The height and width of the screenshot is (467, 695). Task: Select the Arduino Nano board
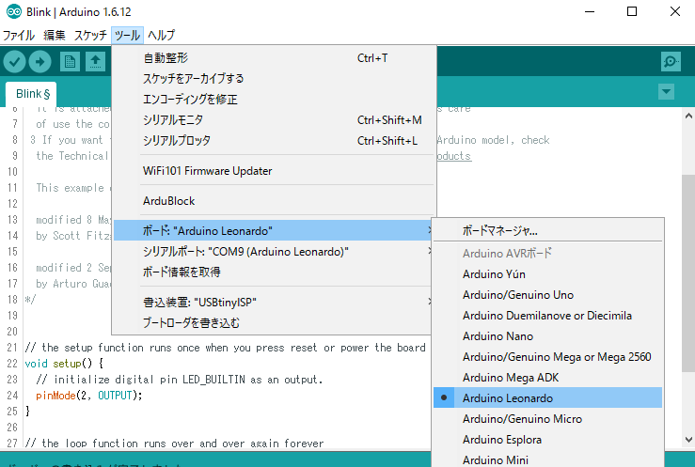click(548, 336)
